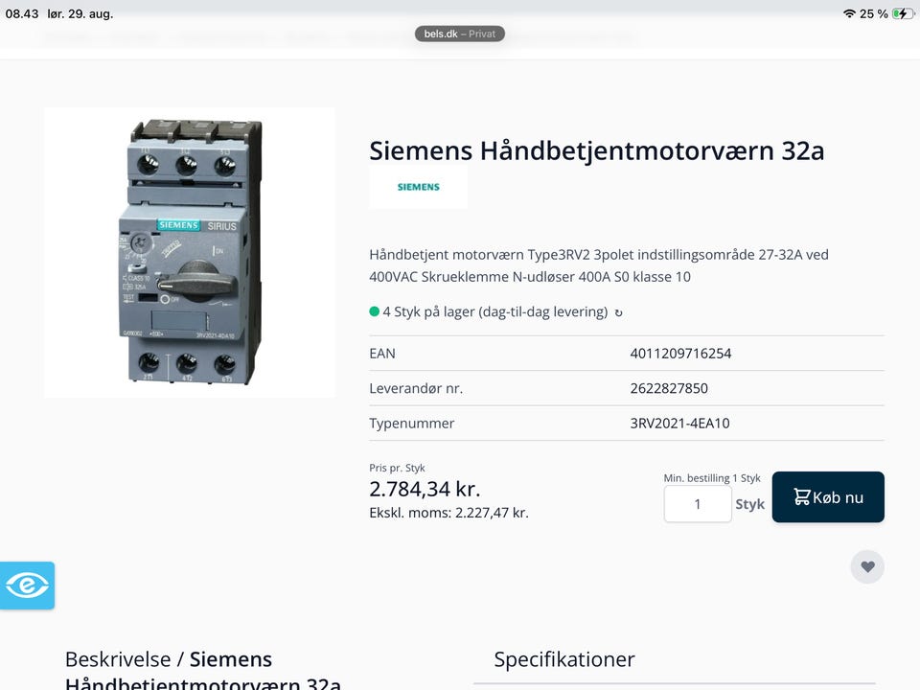
Task: Click the Leverandør nr. row label
Action: click(416, 388)
